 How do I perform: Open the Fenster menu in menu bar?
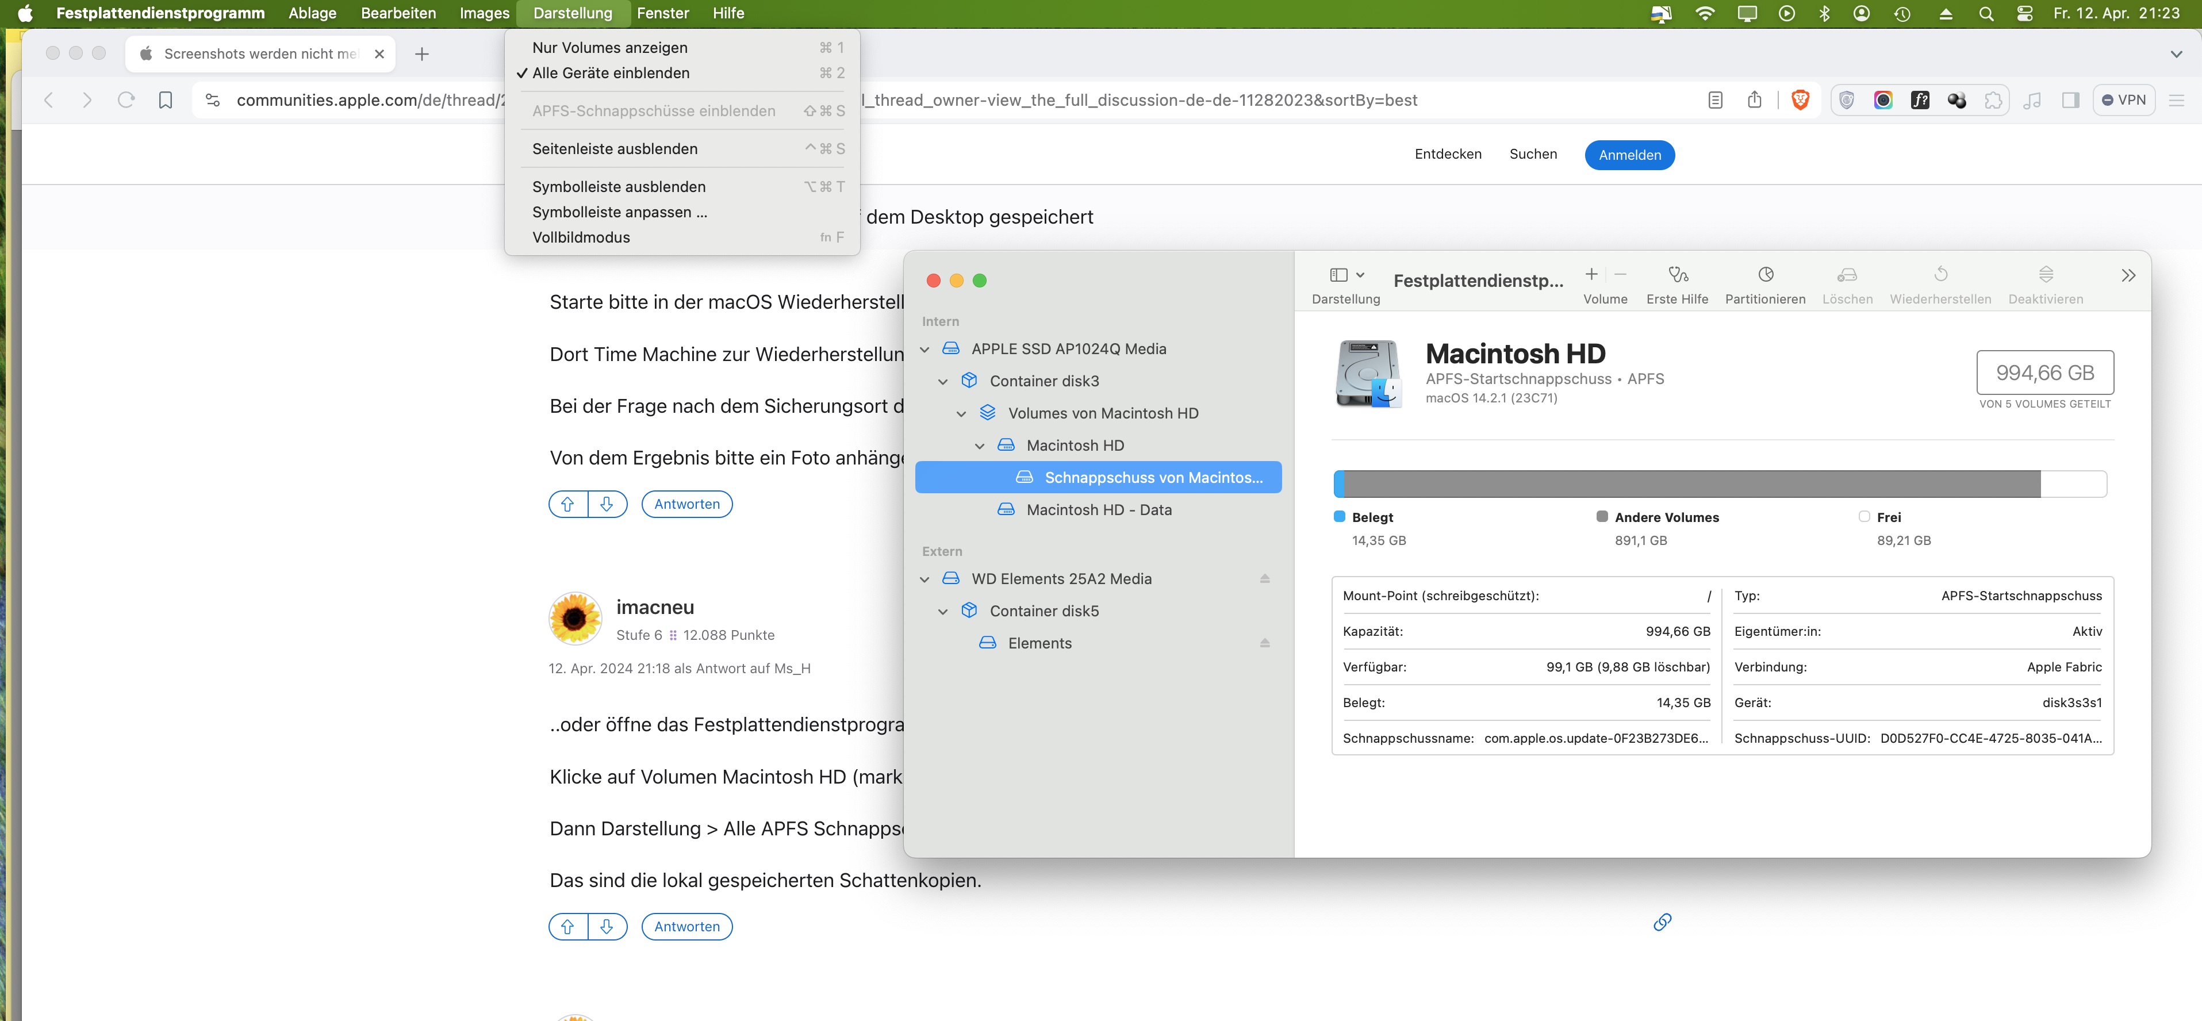[662, 14]
